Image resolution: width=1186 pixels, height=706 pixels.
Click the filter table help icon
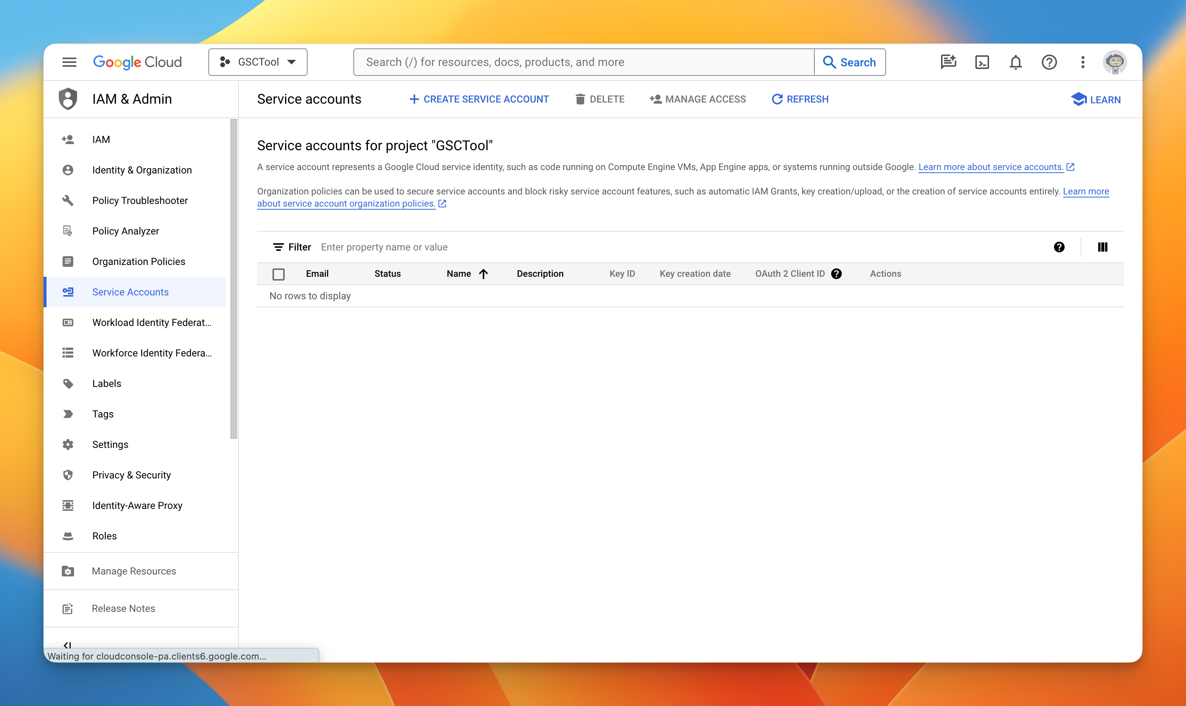pyautogui.click(x=1059, y=247)
